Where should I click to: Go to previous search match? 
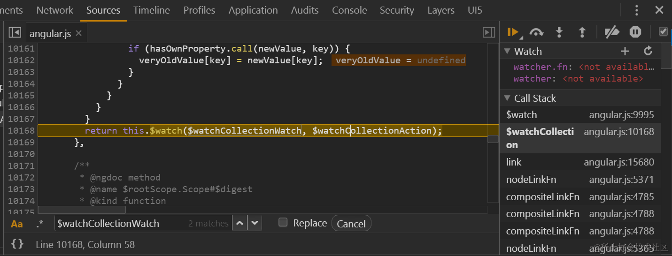[x=239, y=223]
